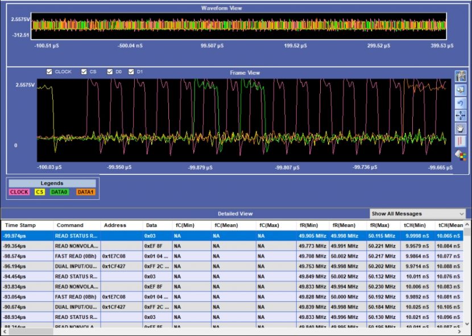Select the yellow CS legend swatch
472x336 pixels.
point(39,192)
